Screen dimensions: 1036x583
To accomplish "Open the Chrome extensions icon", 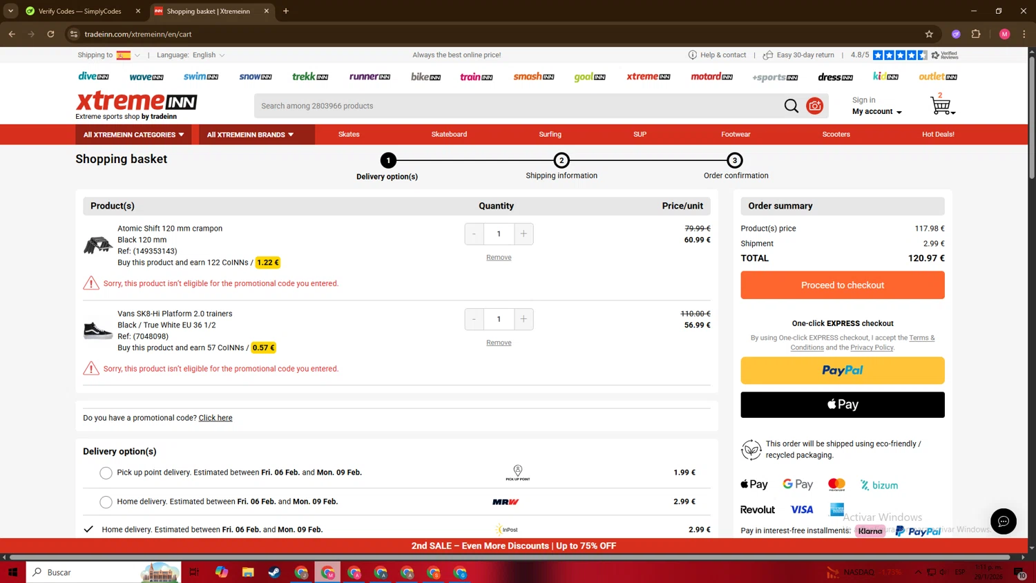I will point(976,34).
